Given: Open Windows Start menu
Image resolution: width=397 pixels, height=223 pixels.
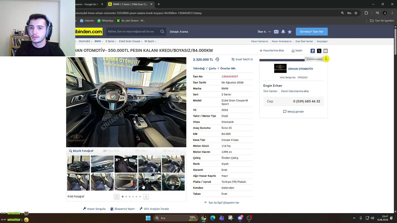Looking at the screenshot, I should (148, 218).
